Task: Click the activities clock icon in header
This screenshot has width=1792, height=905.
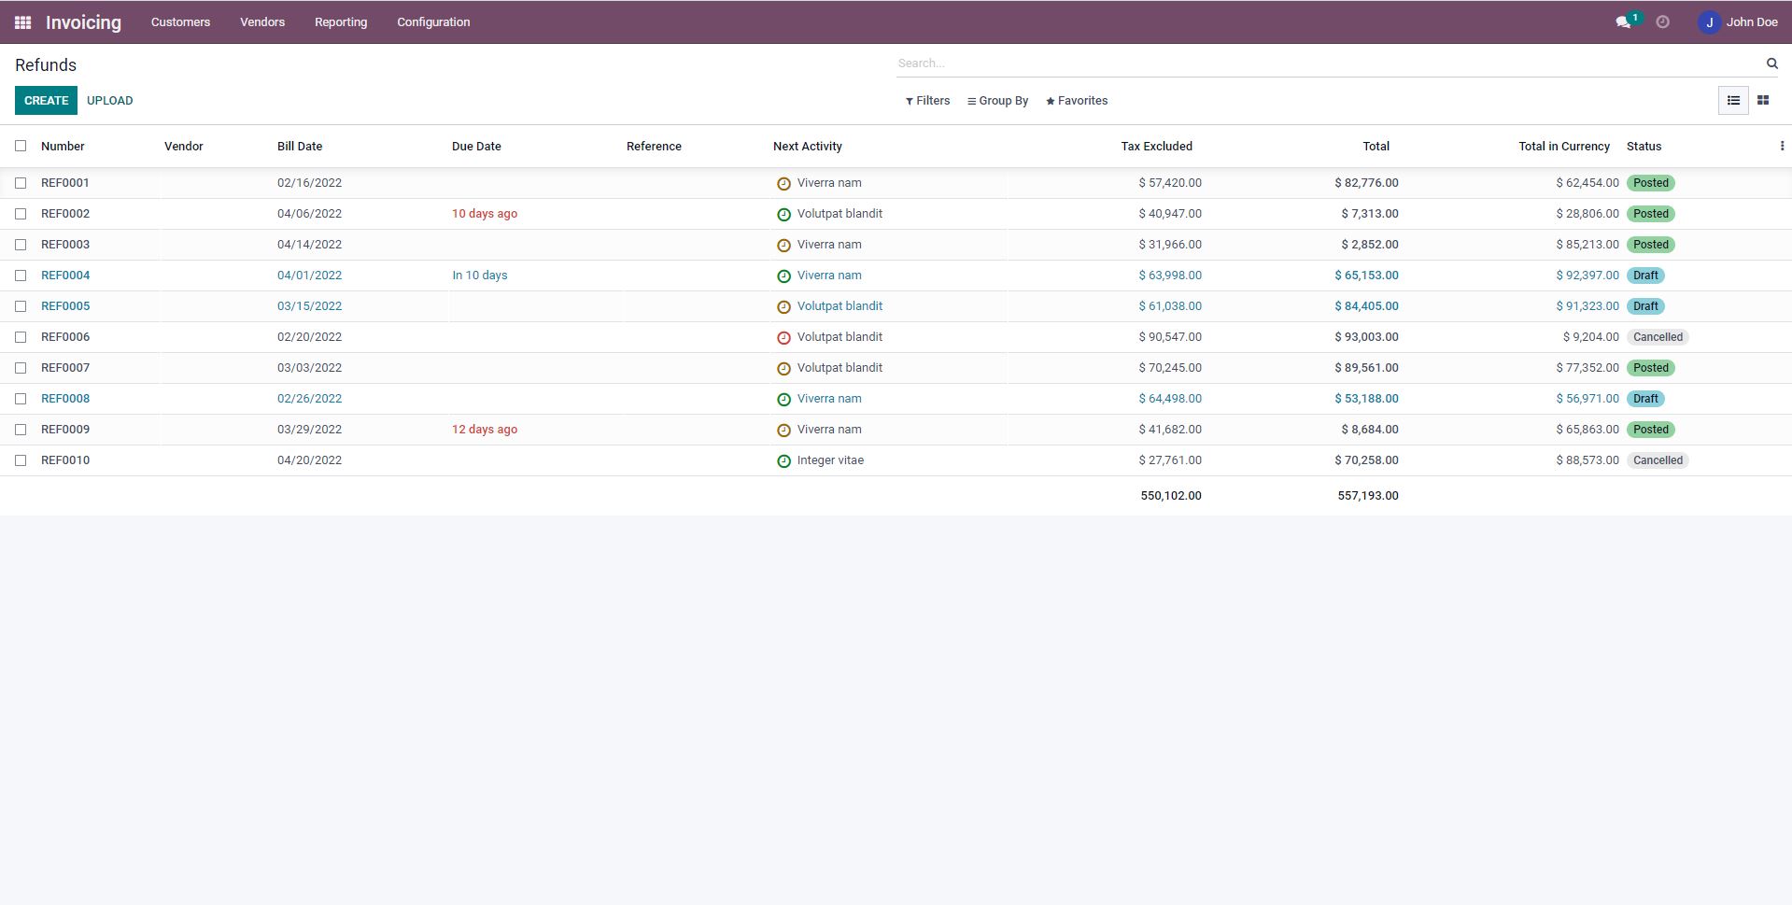Action: pos(1662,22)
